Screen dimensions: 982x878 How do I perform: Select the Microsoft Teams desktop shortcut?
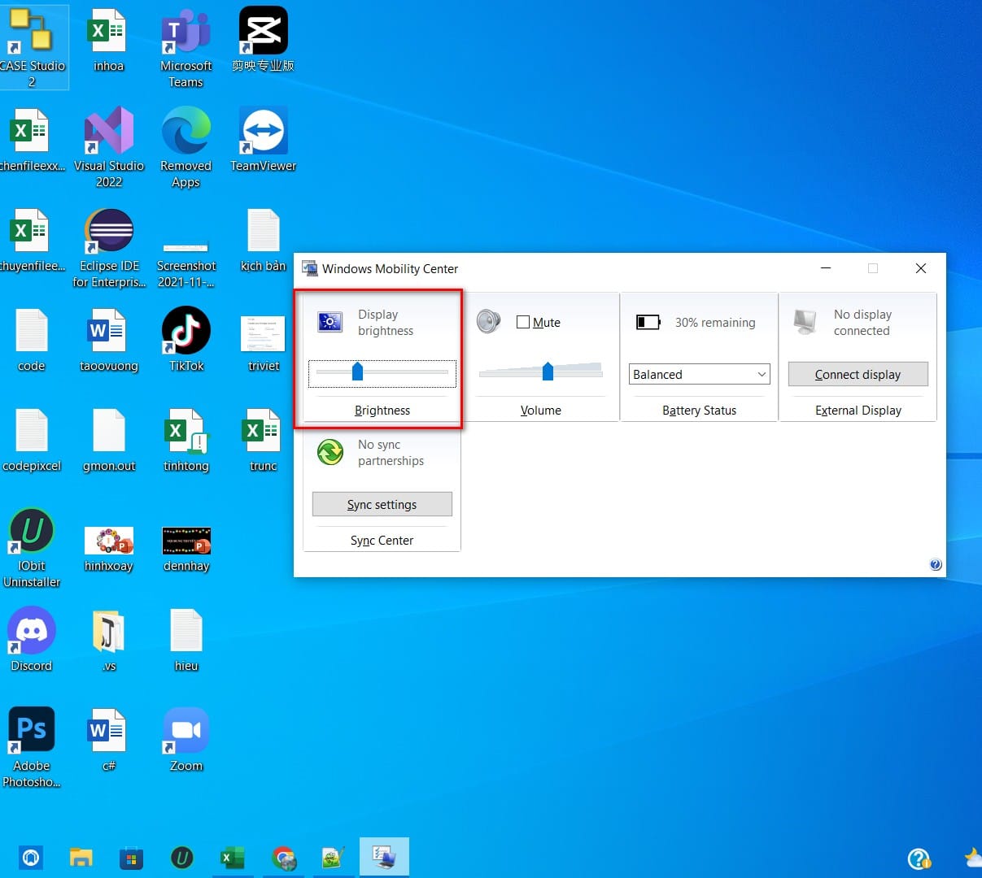pyautogui.click(x=185, y=49)
